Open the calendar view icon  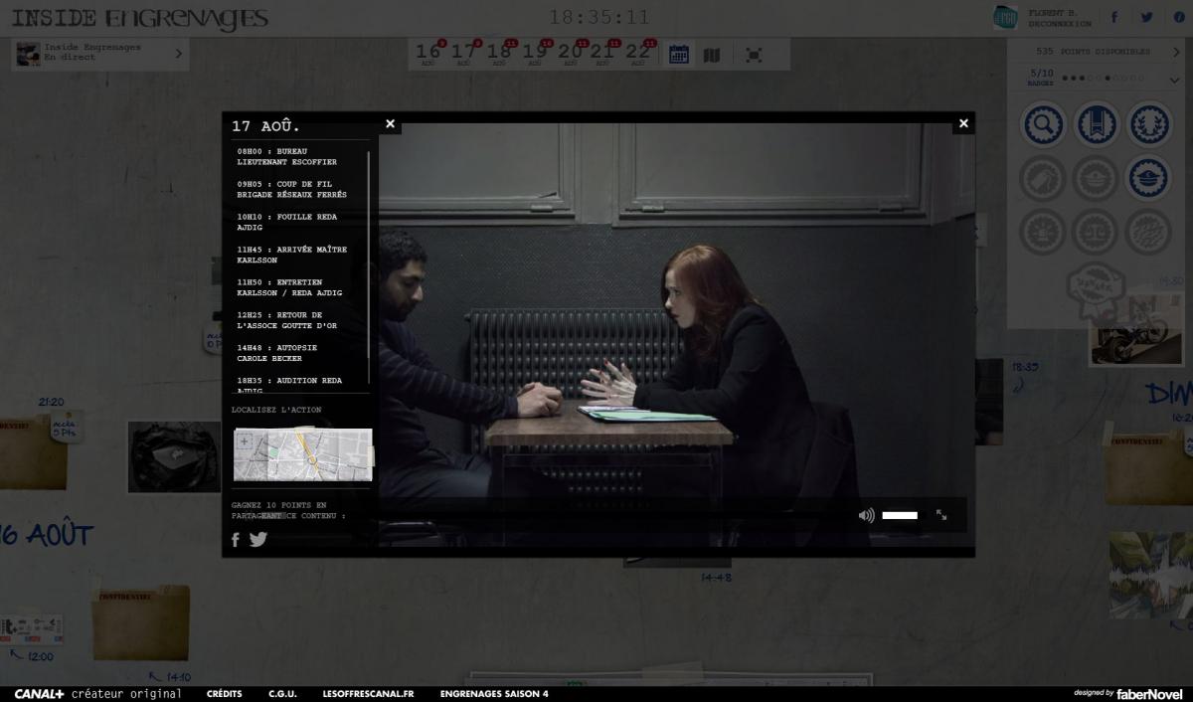[x=678, y=55]
